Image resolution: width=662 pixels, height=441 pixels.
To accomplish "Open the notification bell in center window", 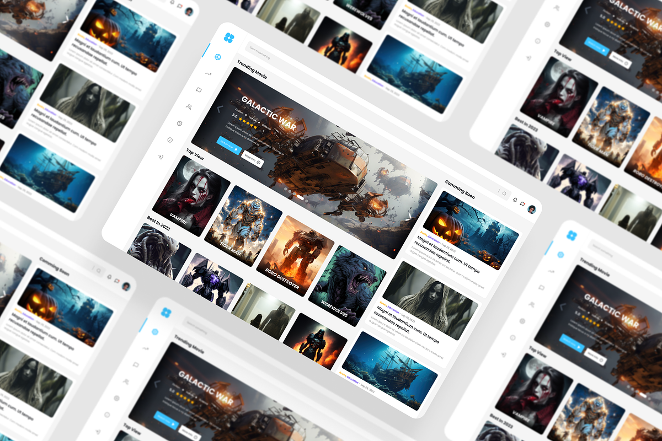I will tap(515, 200).
